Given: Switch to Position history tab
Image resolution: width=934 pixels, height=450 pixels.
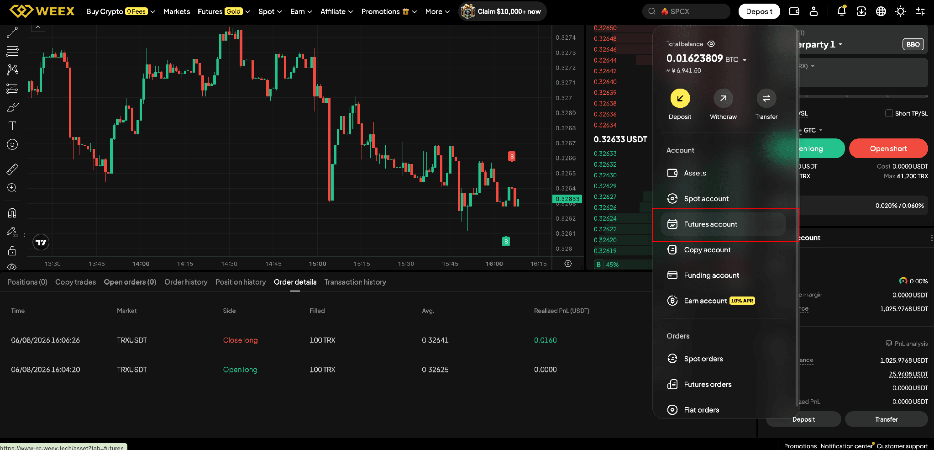Looking at the screenshot, I should (x=241, y=282).
